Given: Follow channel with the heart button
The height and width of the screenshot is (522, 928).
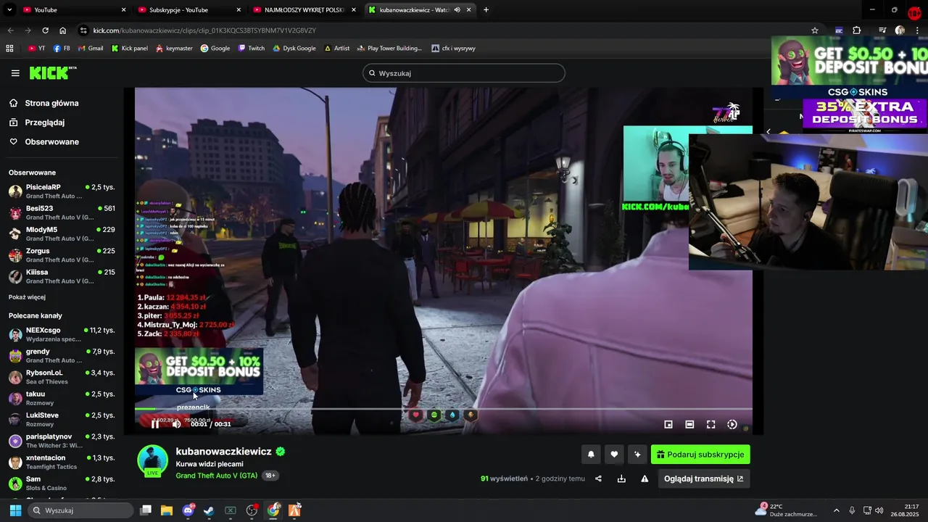Looking at the screenshot, I should coord(614,455).
